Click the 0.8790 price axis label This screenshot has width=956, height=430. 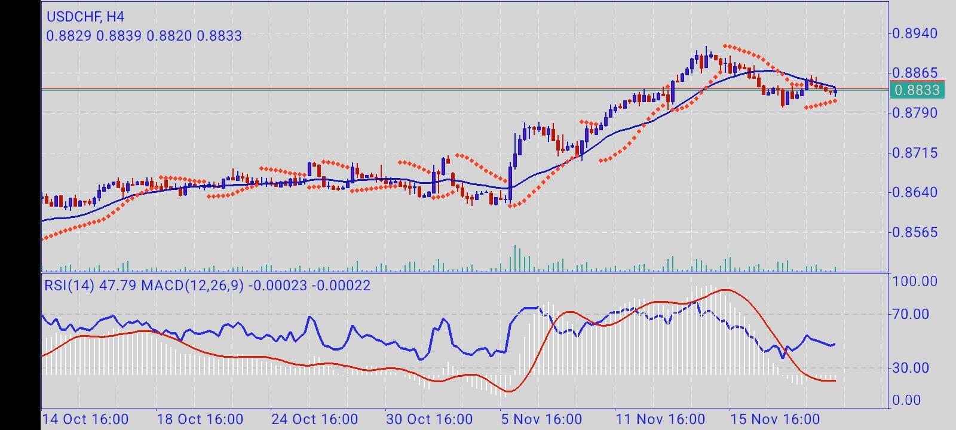915,113
